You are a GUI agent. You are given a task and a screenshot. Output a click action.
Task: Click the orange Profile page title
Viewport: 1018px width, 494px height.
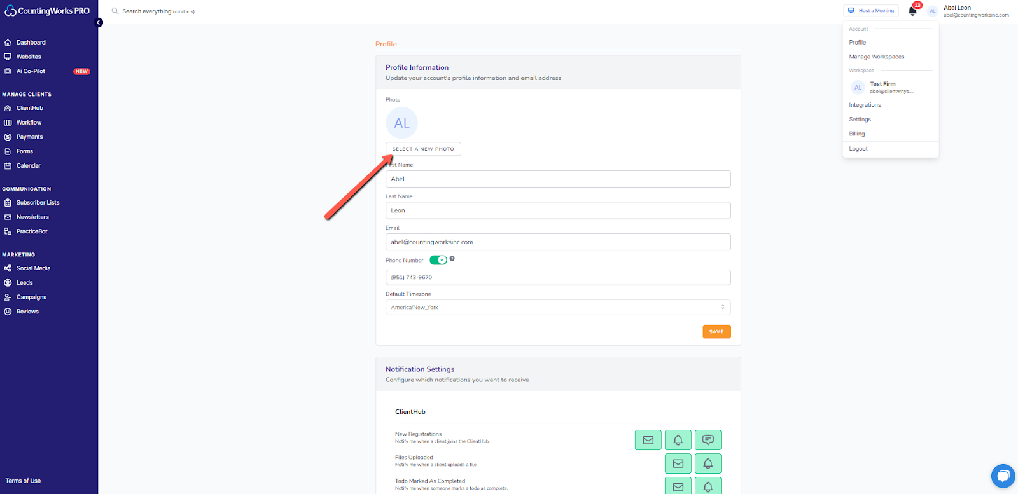(x=386, y=45)
